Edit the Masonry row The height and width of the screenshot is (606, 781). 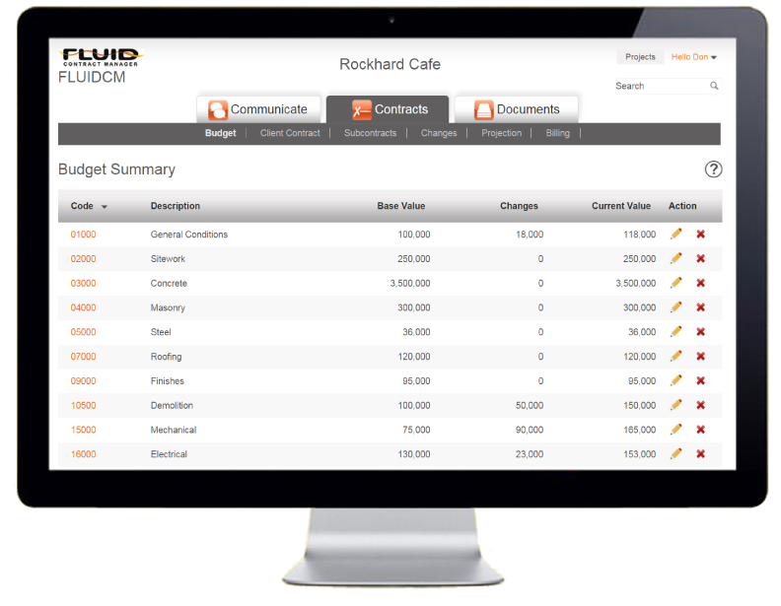pyautogui.click(x=675, y=307)
